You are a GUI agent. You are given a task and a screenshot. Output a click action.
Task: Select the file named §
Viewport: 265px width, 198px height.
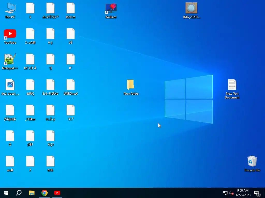click(x=30, y=11)
